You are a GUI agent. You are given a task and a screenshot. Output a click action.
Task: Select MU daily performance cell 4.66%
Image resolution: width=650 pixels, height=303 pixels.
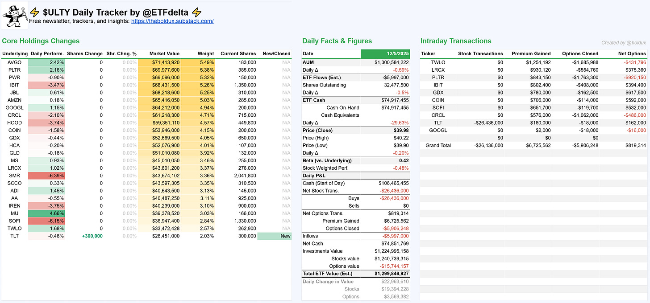46,213
